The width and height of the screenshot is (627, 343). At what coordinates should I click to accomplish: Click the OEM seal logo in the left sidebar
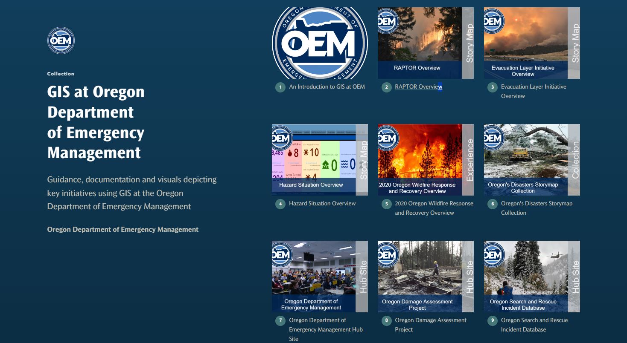pyautogui.click(x=61, y=40)
